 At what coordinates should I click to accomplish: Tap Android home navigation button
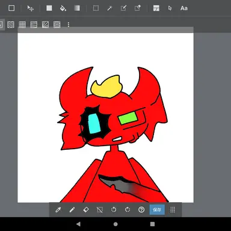click(x=115, y=224)
